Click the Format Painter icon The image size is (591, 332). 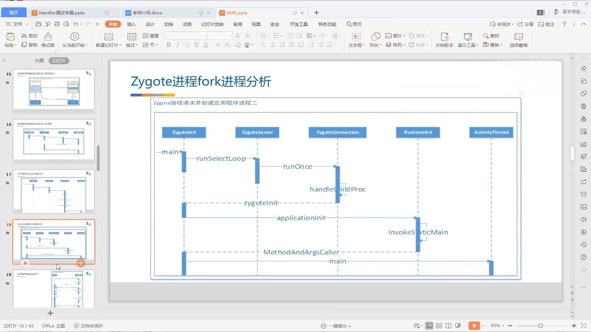click(48, 37)
